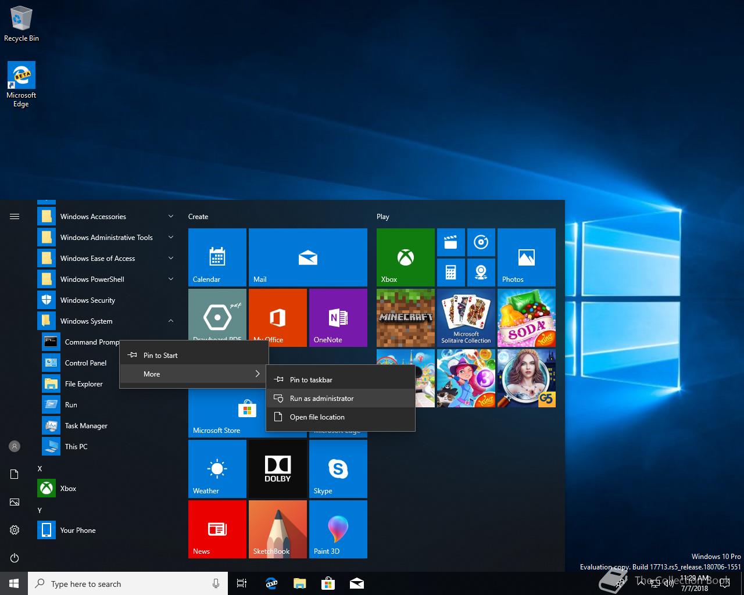This screenshot has width=744, height=595.
Task: Open Microsoft Store from the taskbar
Action: tap(328, 583)
